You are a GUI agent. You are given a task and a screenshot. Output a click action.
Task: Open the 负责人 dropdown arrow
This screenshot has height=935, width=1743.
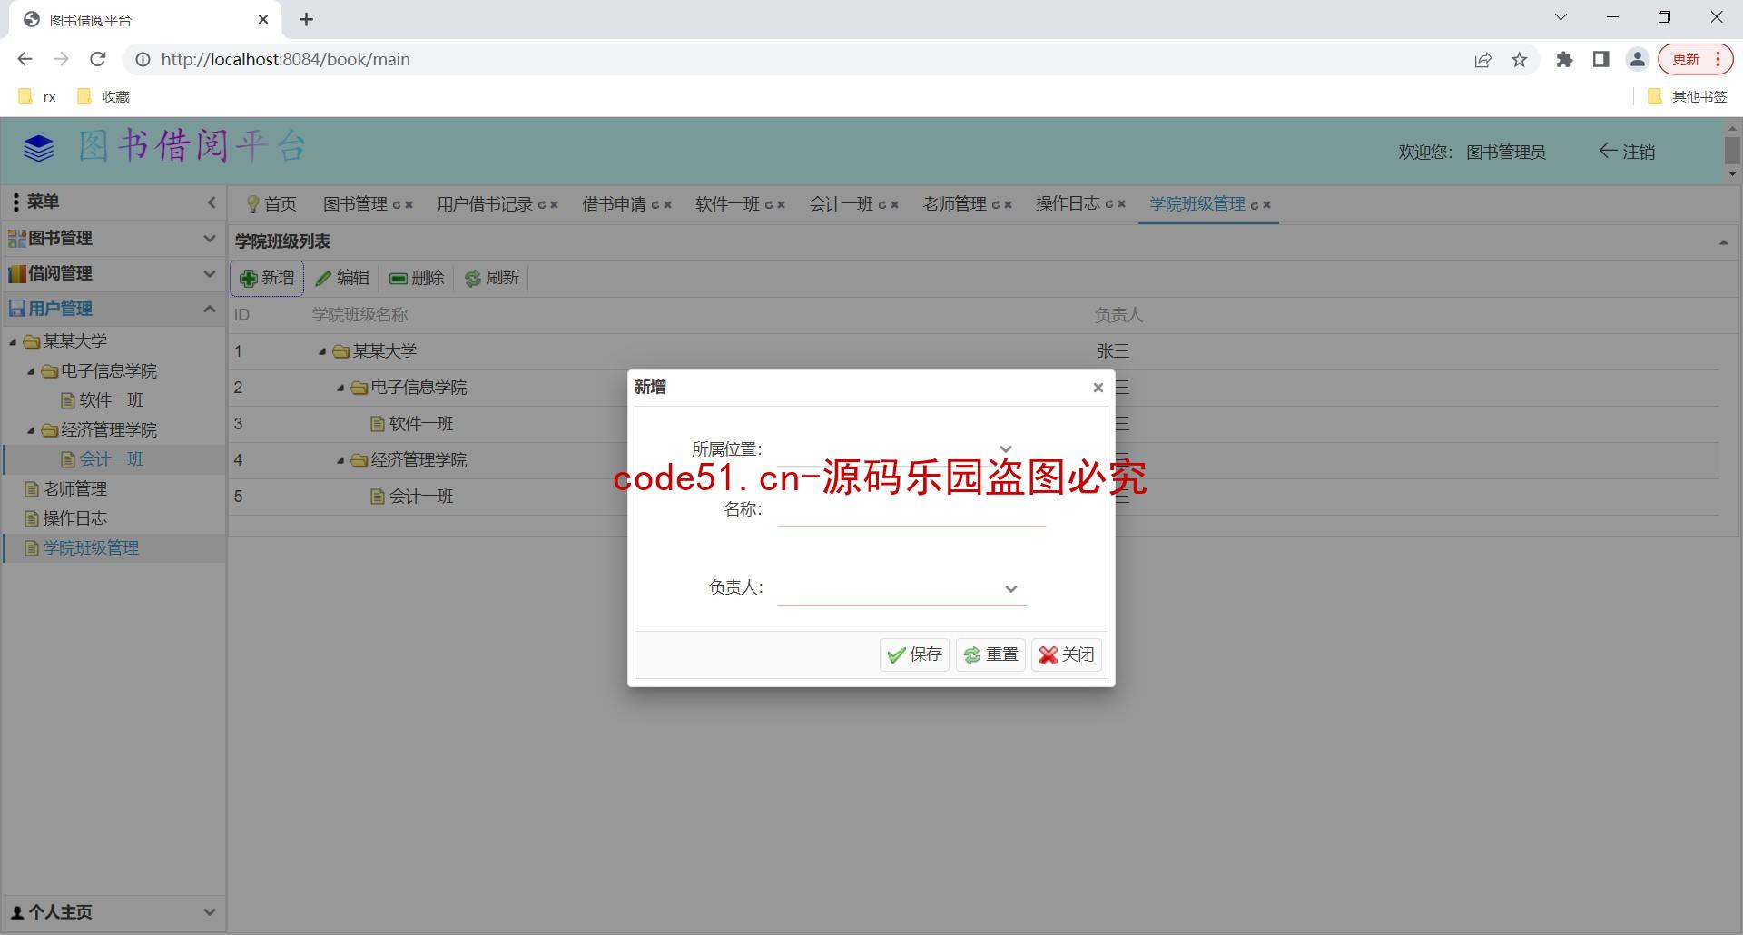click(x=1011, y=589)
